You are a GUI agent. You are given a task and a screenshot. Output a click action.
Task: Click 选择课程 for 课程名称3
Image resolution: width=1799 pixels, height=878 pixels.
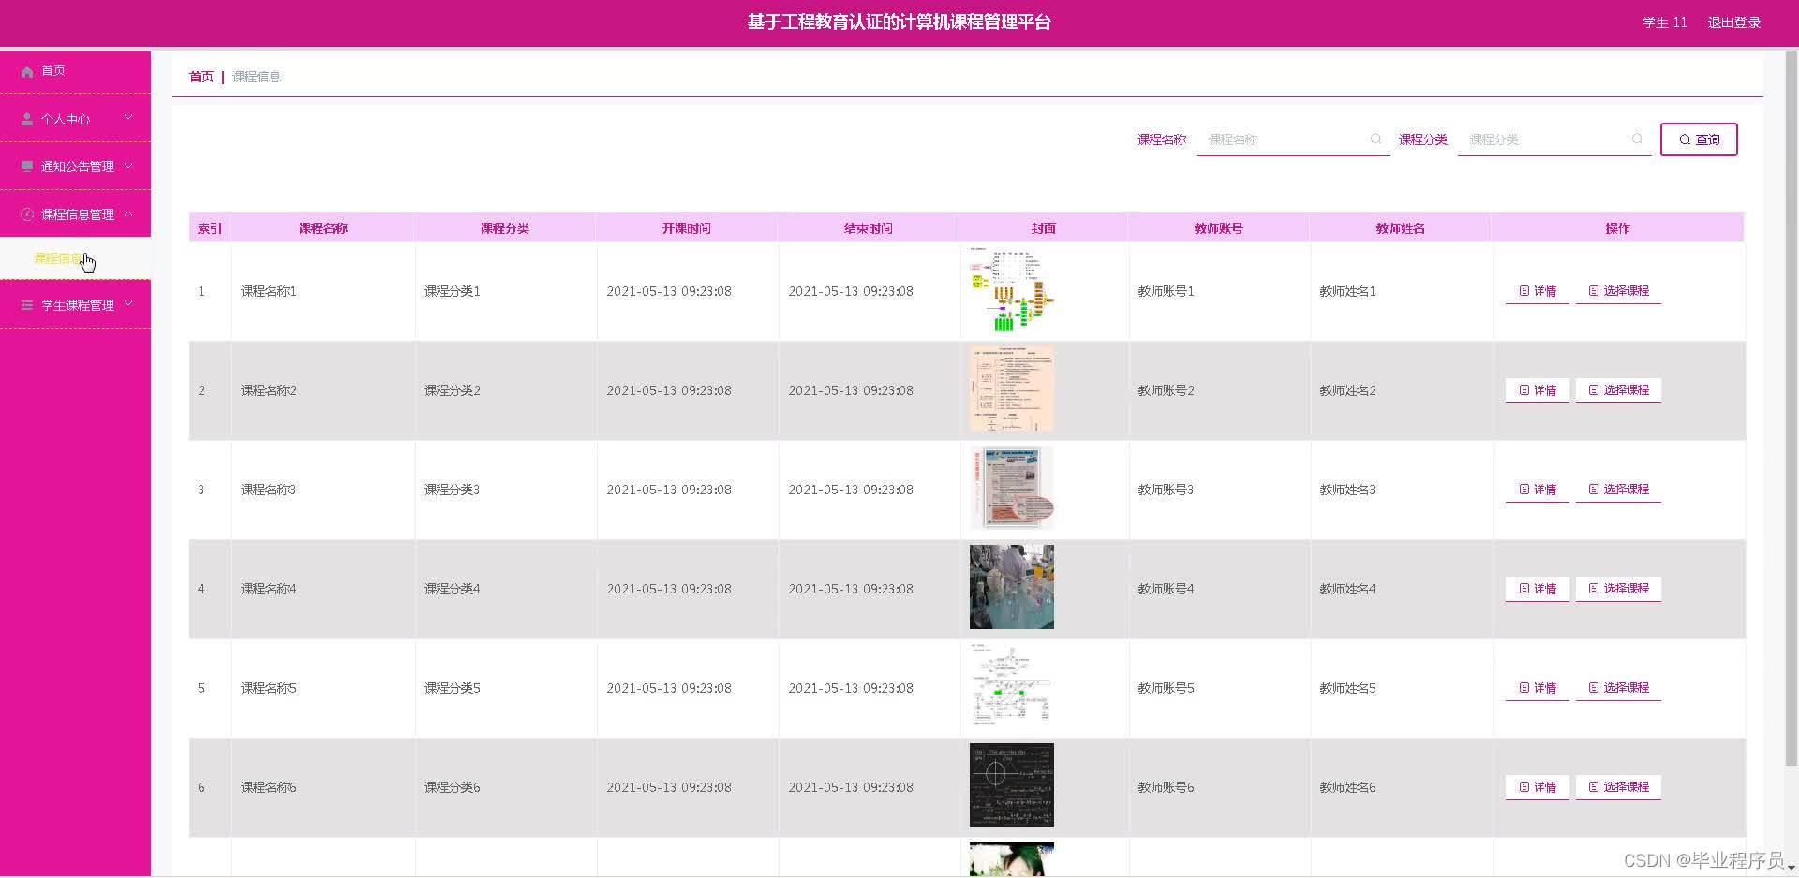(1618, 490)
